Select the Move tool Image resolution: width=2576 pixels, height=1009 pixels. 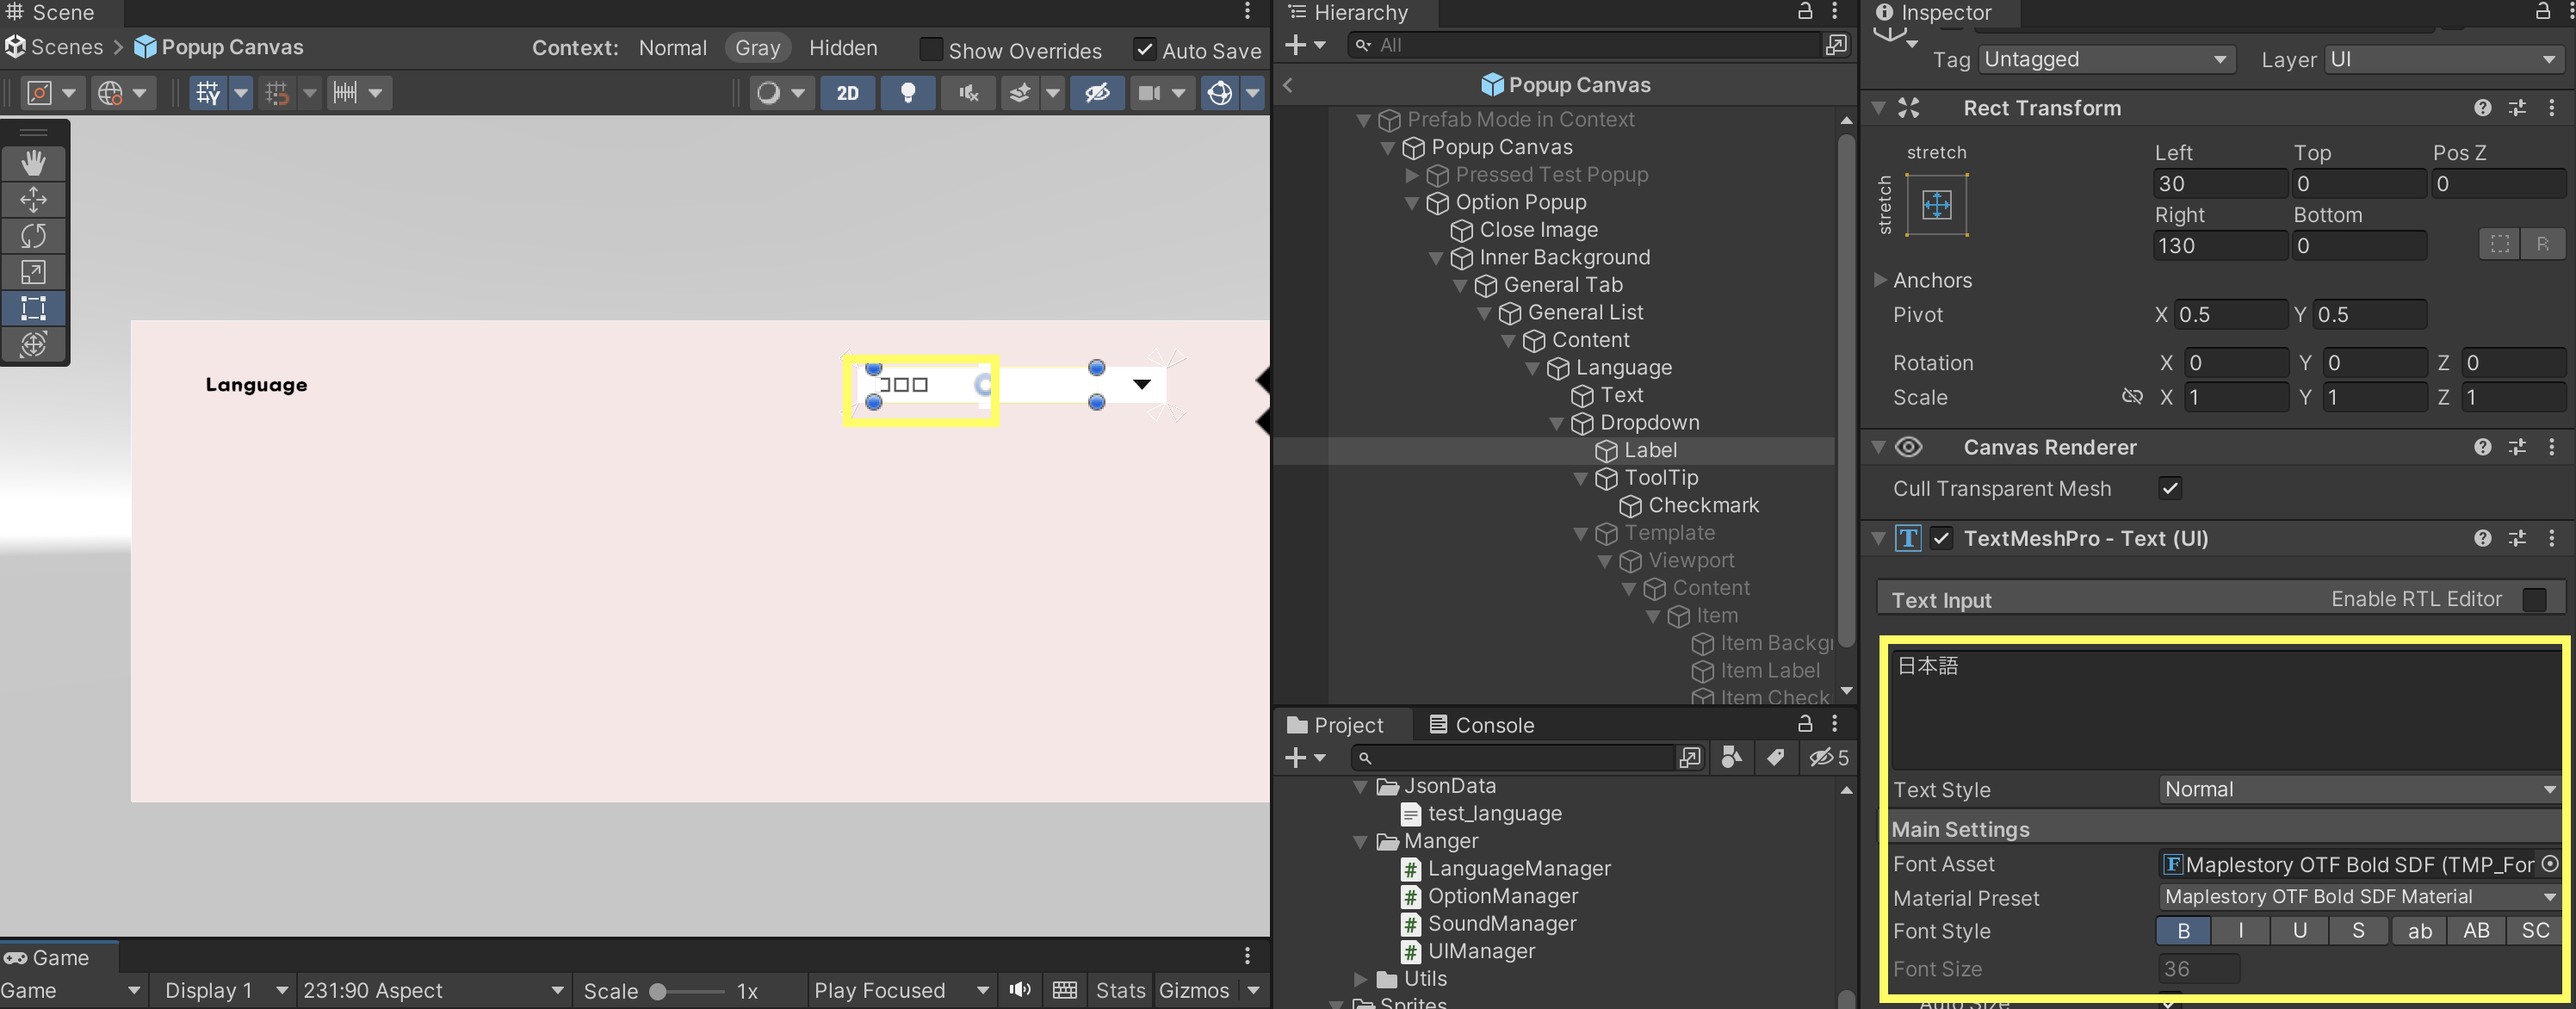point(33,199)
